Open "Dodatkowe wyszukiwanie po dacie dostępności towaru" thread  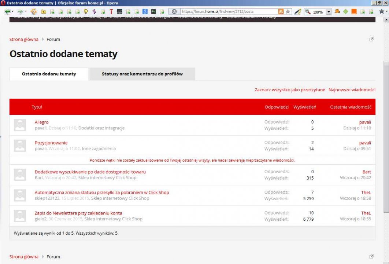coord(90,172)
